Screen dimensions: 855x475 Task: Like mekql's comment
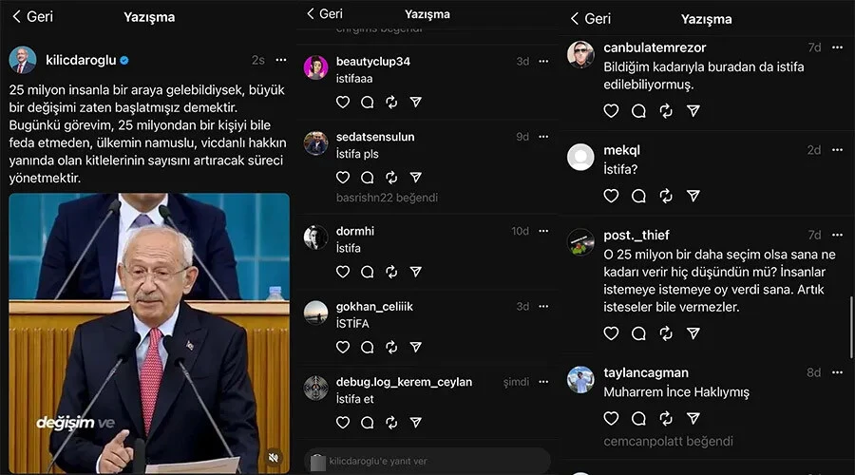[x=611, y=196]
